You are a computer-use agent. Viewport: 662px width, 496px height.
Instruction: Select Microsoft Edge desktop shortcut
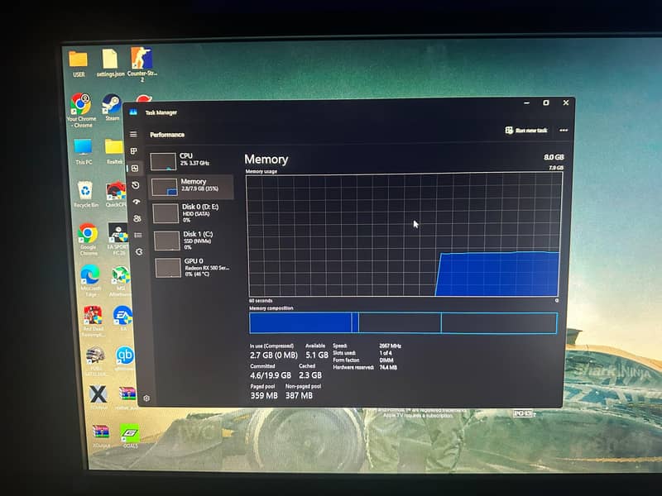click(x=91, y=281)
